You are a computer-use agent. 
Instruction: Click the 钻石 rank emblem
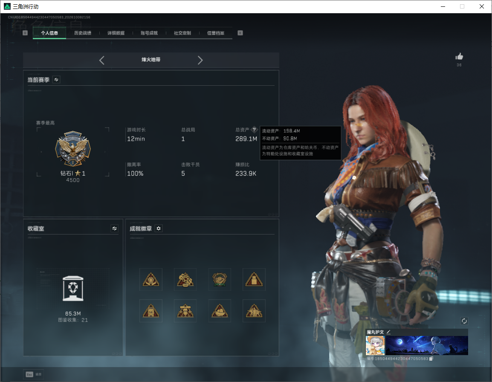tap(73, 149)
